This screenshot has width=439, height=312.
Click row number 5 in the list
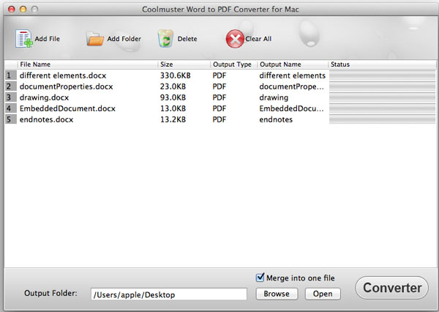coord(11,119)
